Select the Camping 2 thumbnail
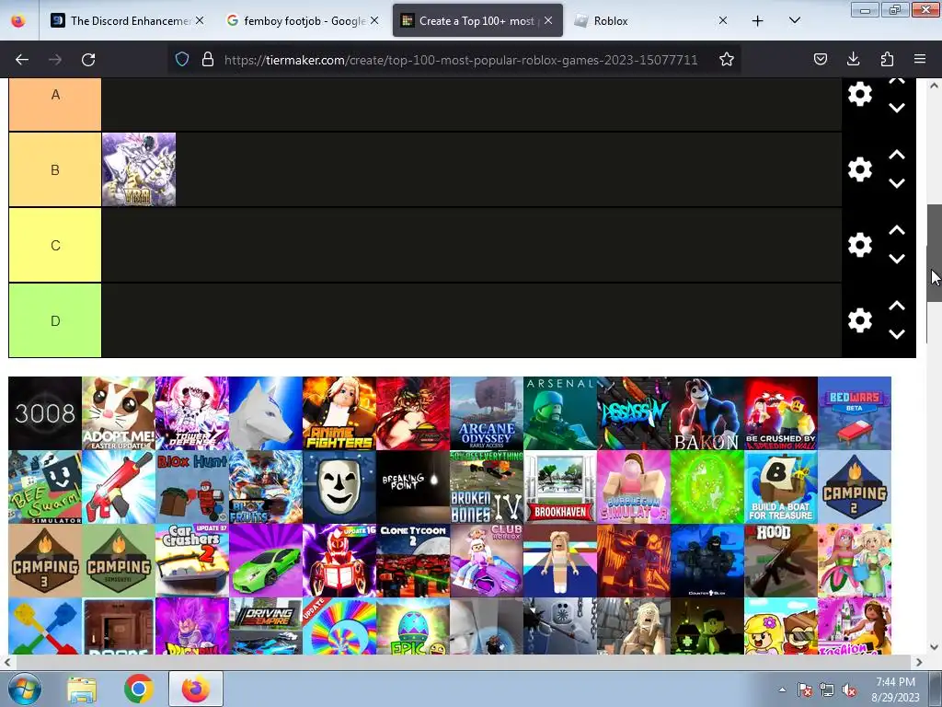Image resolution: width=942 pixels, height=707 pixels. pyautogui.click(x=855, y=487)
